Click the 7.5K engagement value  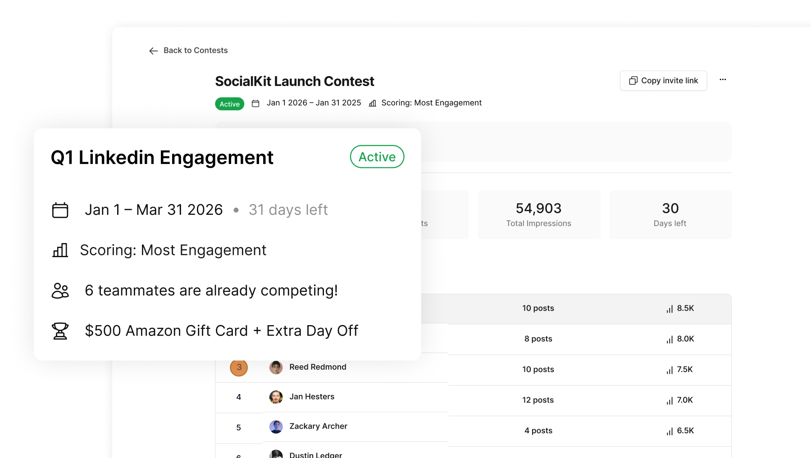pyautogui.click(x=685, y=370)
